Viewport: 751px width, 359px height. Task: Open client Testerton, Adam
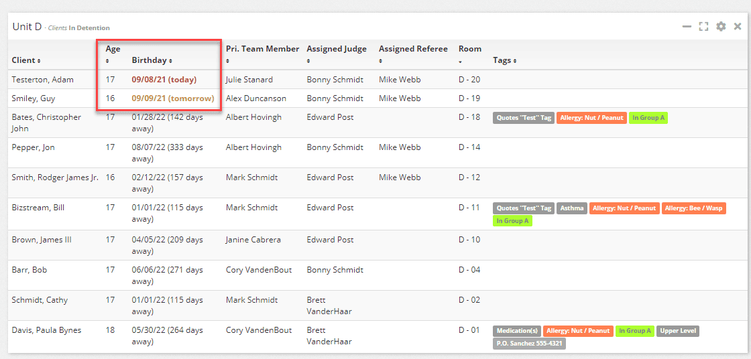pos(42,80)
